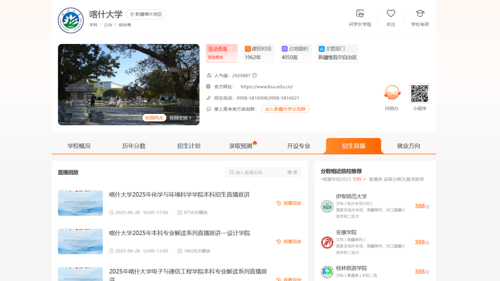Click the globe icon beside 官方网址
Screen dimensions: 500x281
point(208,86)
